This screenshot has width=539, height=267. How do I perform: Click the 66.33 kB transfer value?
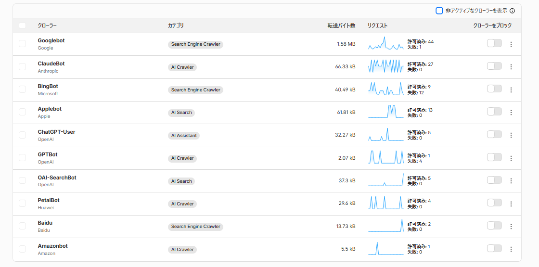point(345,67)
